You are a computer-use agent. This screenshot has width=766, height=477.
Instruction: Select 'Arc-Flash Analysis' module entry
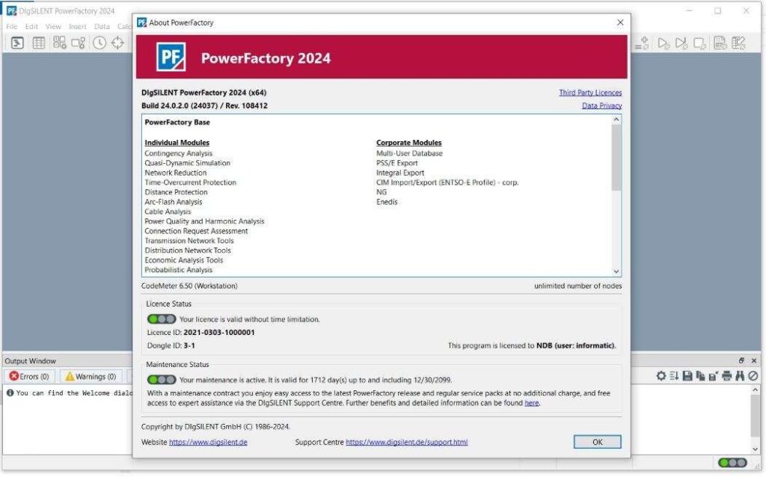pyautogui.click(x=173, y=202)
